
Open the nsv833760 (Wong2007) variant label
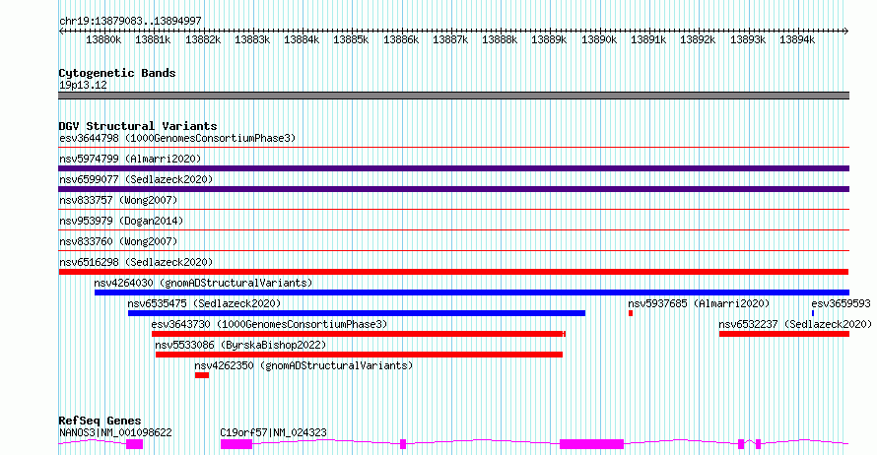(x=118, y=241)
